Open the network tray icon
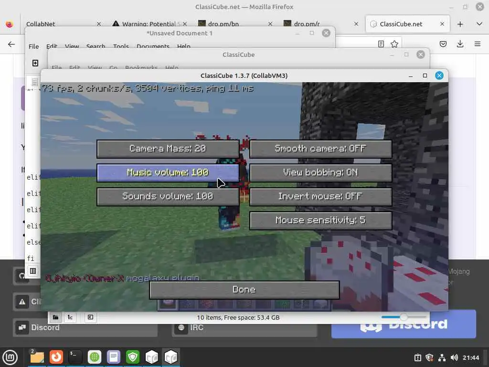Screen dimensions: 489x367 pyautogui.click(x=442, y=357)
